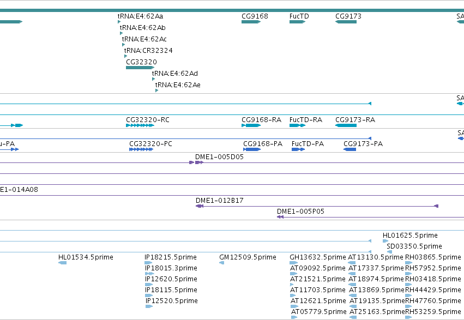This screenshot has width=464, height=320.
Task: Click the FucTD-PA protein glyph
Action: [x=298, y=149]
